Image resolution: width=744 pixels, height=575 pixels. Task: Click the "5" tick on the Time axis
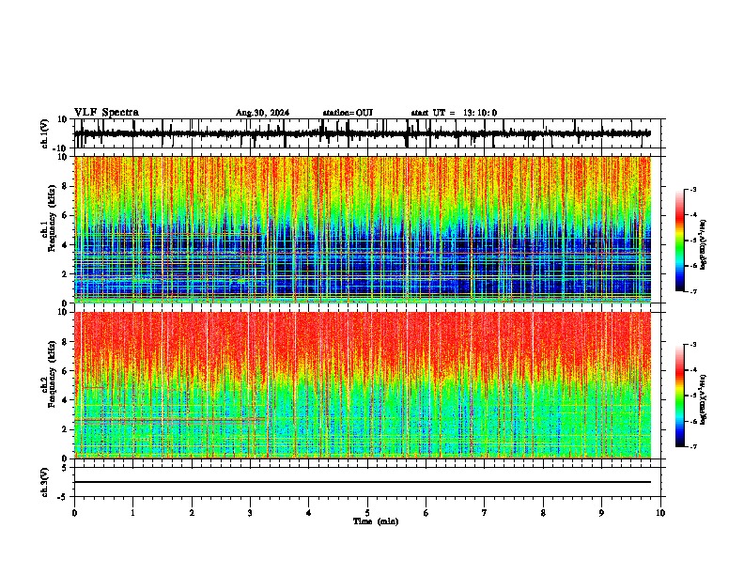click(367, 513)
